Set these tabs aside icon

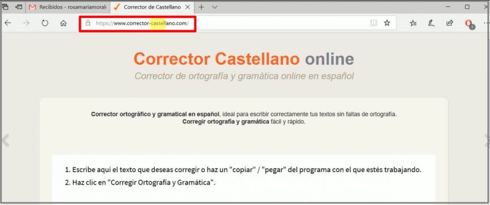tap(19, 7)
